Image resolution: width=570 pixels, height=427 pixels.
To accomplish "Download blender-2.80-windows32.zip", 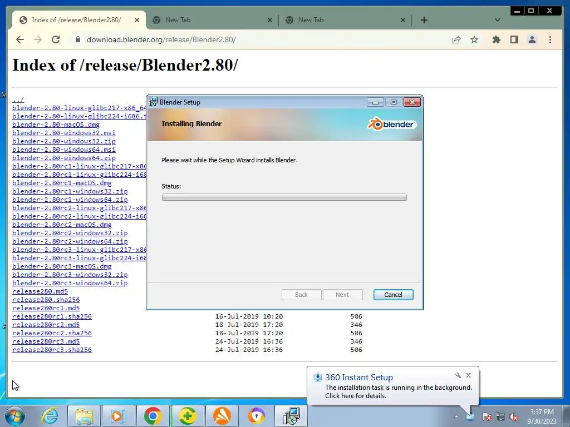I will pyautogui.click(x=64, y=141).
